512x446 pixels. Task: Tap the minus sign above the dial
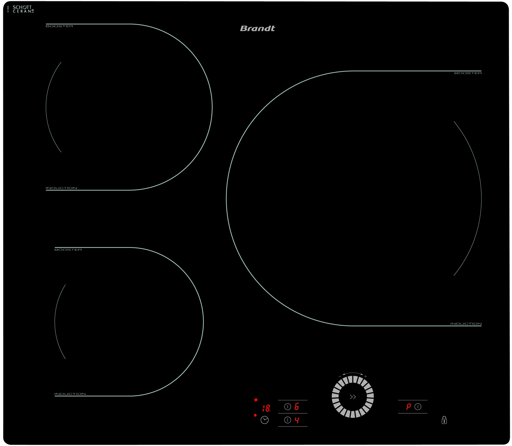click(340, 376)
